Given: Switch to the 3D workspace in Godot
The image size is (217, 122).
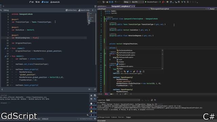Looking at the screenshot, I should pos(38,2).
